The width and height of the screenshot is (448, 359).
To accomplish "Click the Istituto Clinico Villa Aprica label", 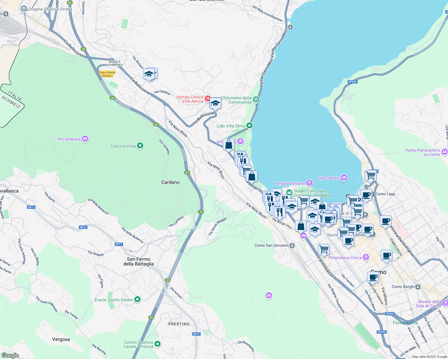I will (x=190, y=99).
